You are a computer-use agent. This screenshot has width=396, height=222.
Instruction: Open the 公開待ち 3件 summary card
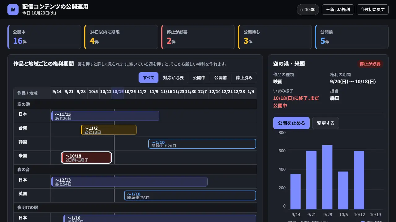275,37
